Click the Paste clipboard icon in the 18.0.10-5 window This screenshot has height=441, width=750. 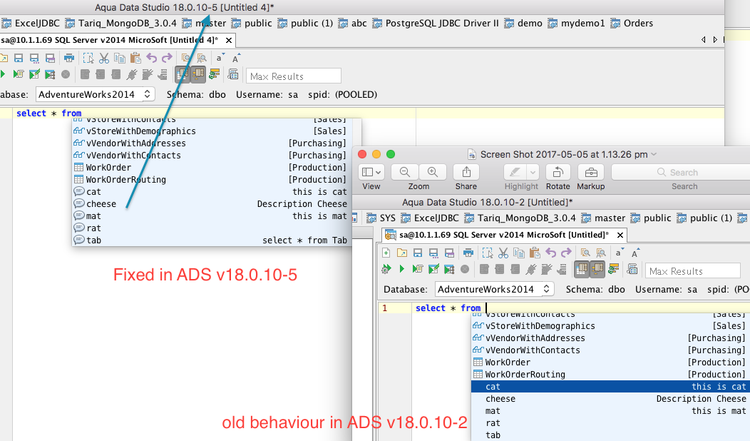[135, 59]
